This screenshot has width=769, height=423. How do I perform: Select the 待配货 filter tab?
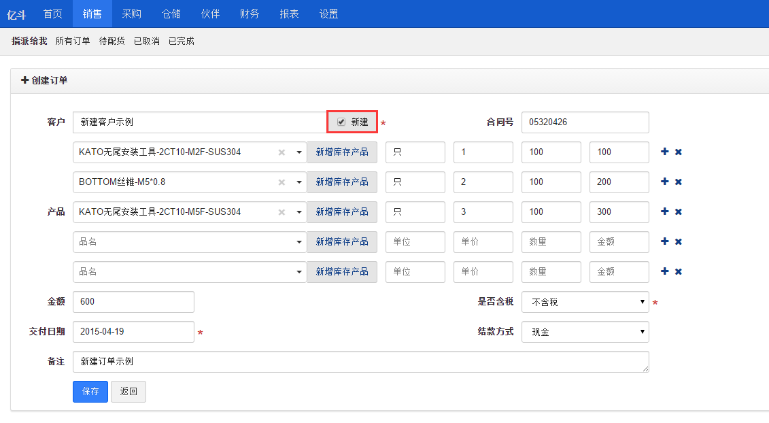coord(111,41)
